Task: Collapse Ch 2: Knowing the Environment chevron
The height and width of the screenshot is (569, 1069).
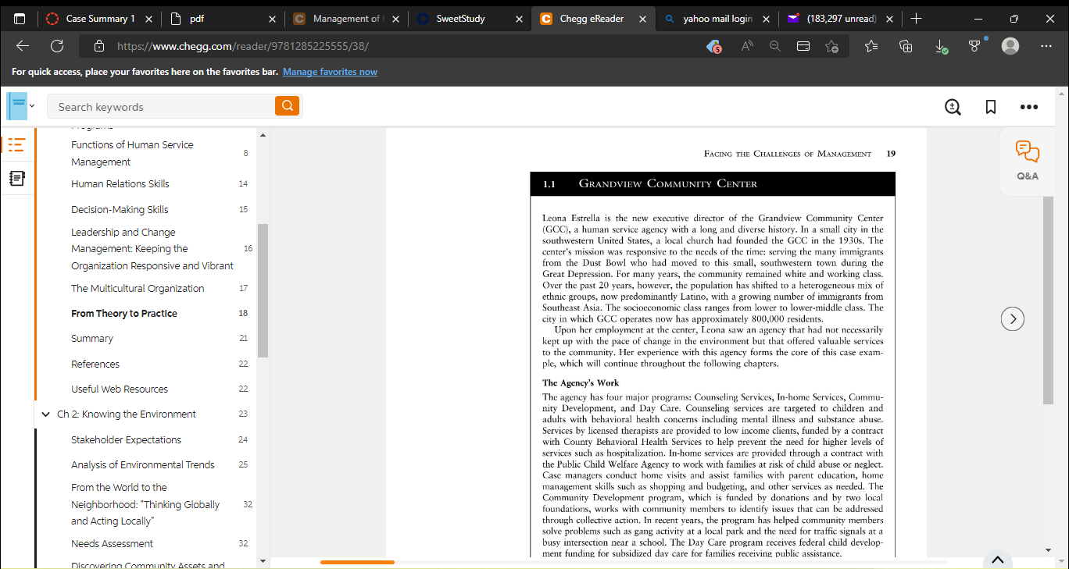Action: point(45,414)
